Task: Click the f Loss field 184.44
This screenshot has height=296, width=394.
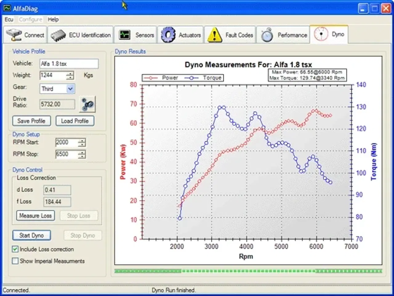Action: pos(57,202)
